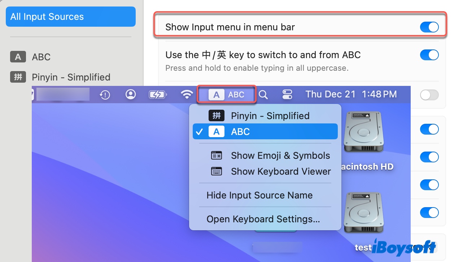This screenshot has height=262, width=454.
Task: Open the Time Machine menu bar icon
Action: 105,95
